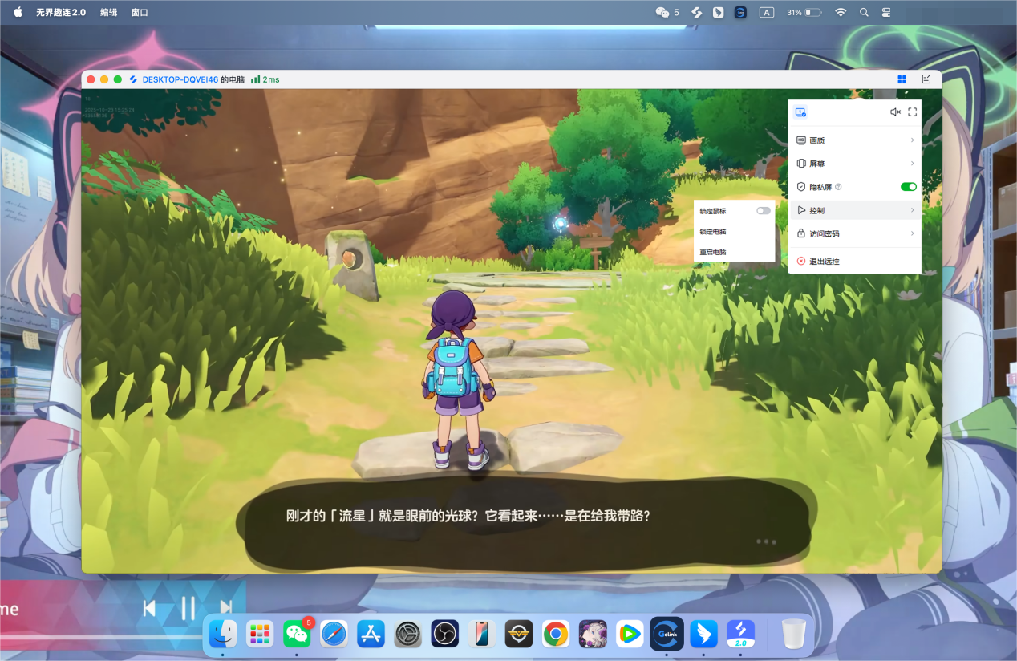This screenshot has height=661, width=1017.
Task: Select 锁定电脑 to lock the remote computer
Action: [x=713, y=232]
